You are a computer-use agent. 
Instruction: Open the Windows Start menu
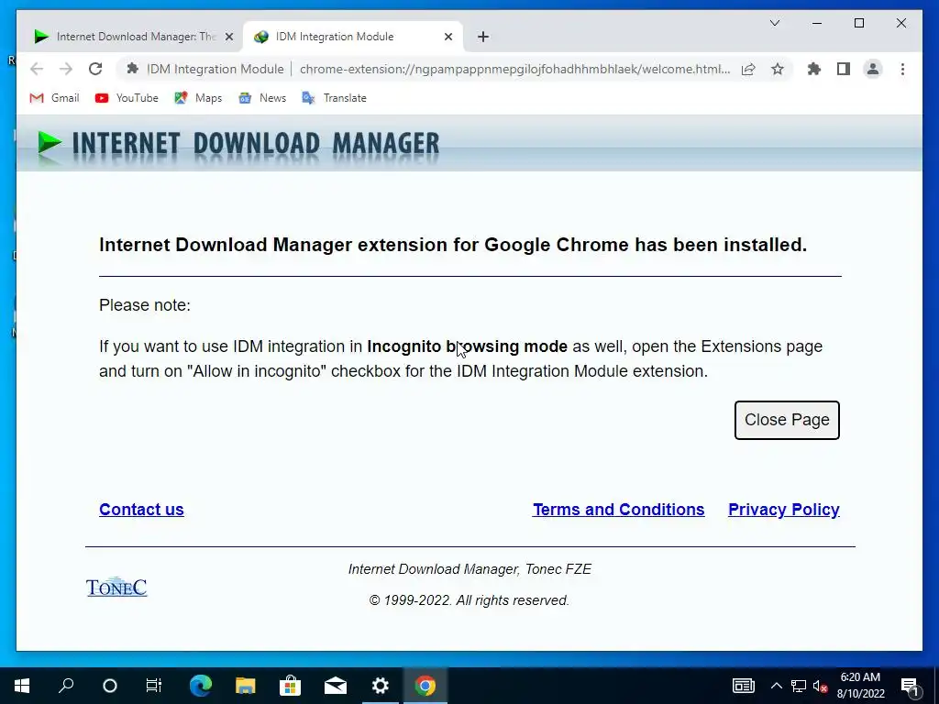coord(22,686)
